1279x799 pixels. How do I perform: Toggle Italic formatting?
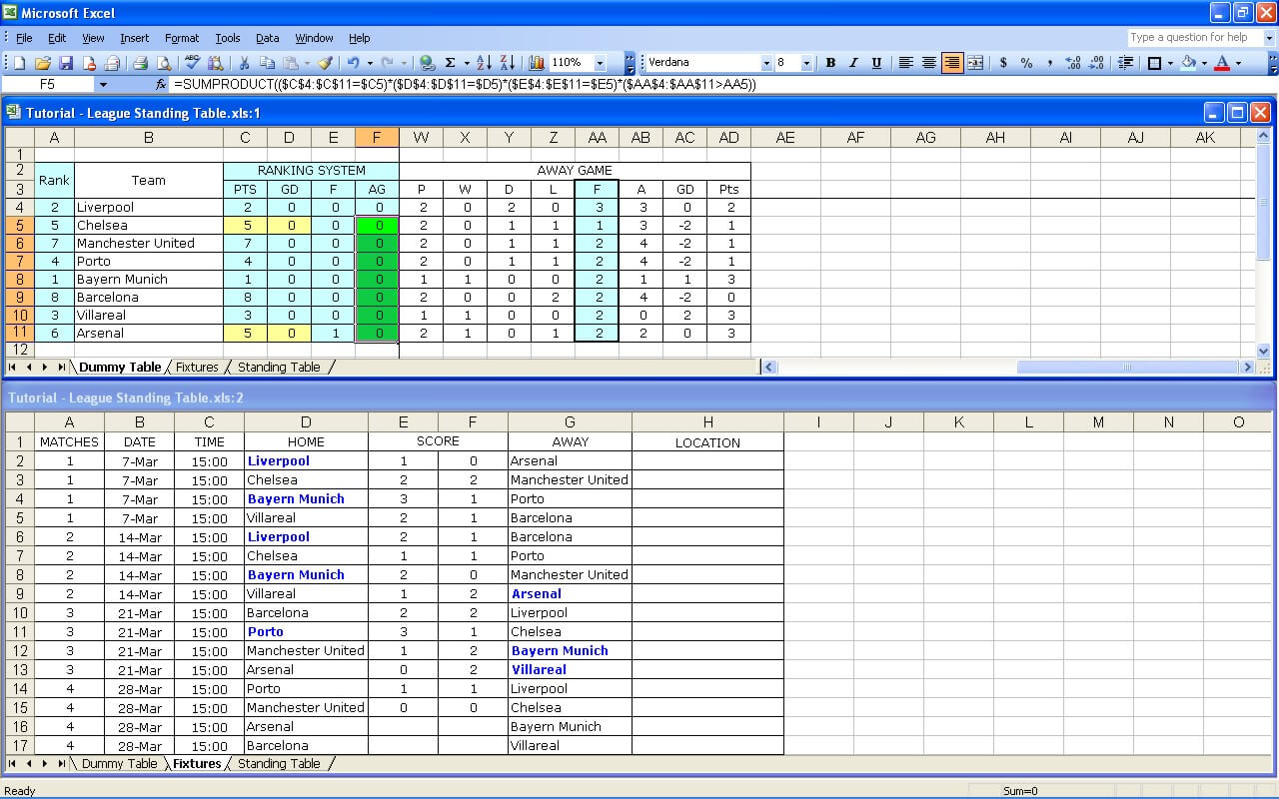tap(853, 63)
